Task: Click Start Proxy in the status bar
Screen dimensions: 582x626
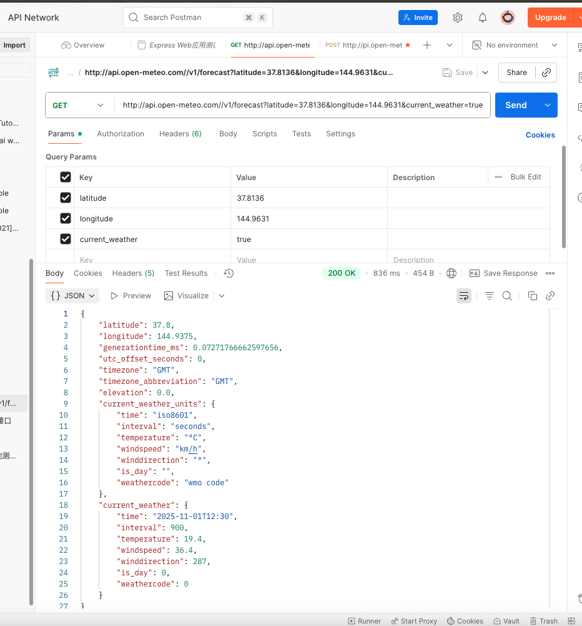Action: coord(414,621)
